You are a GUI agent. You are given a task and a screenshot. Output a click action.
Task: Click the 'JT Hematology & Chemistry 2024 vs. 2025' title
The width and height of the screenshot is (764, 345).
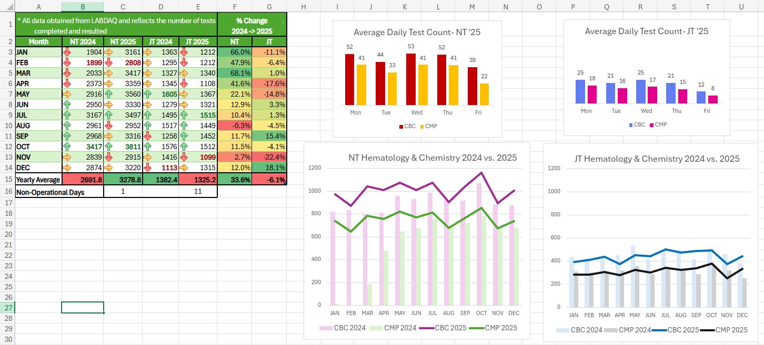[x=657, y=159]
